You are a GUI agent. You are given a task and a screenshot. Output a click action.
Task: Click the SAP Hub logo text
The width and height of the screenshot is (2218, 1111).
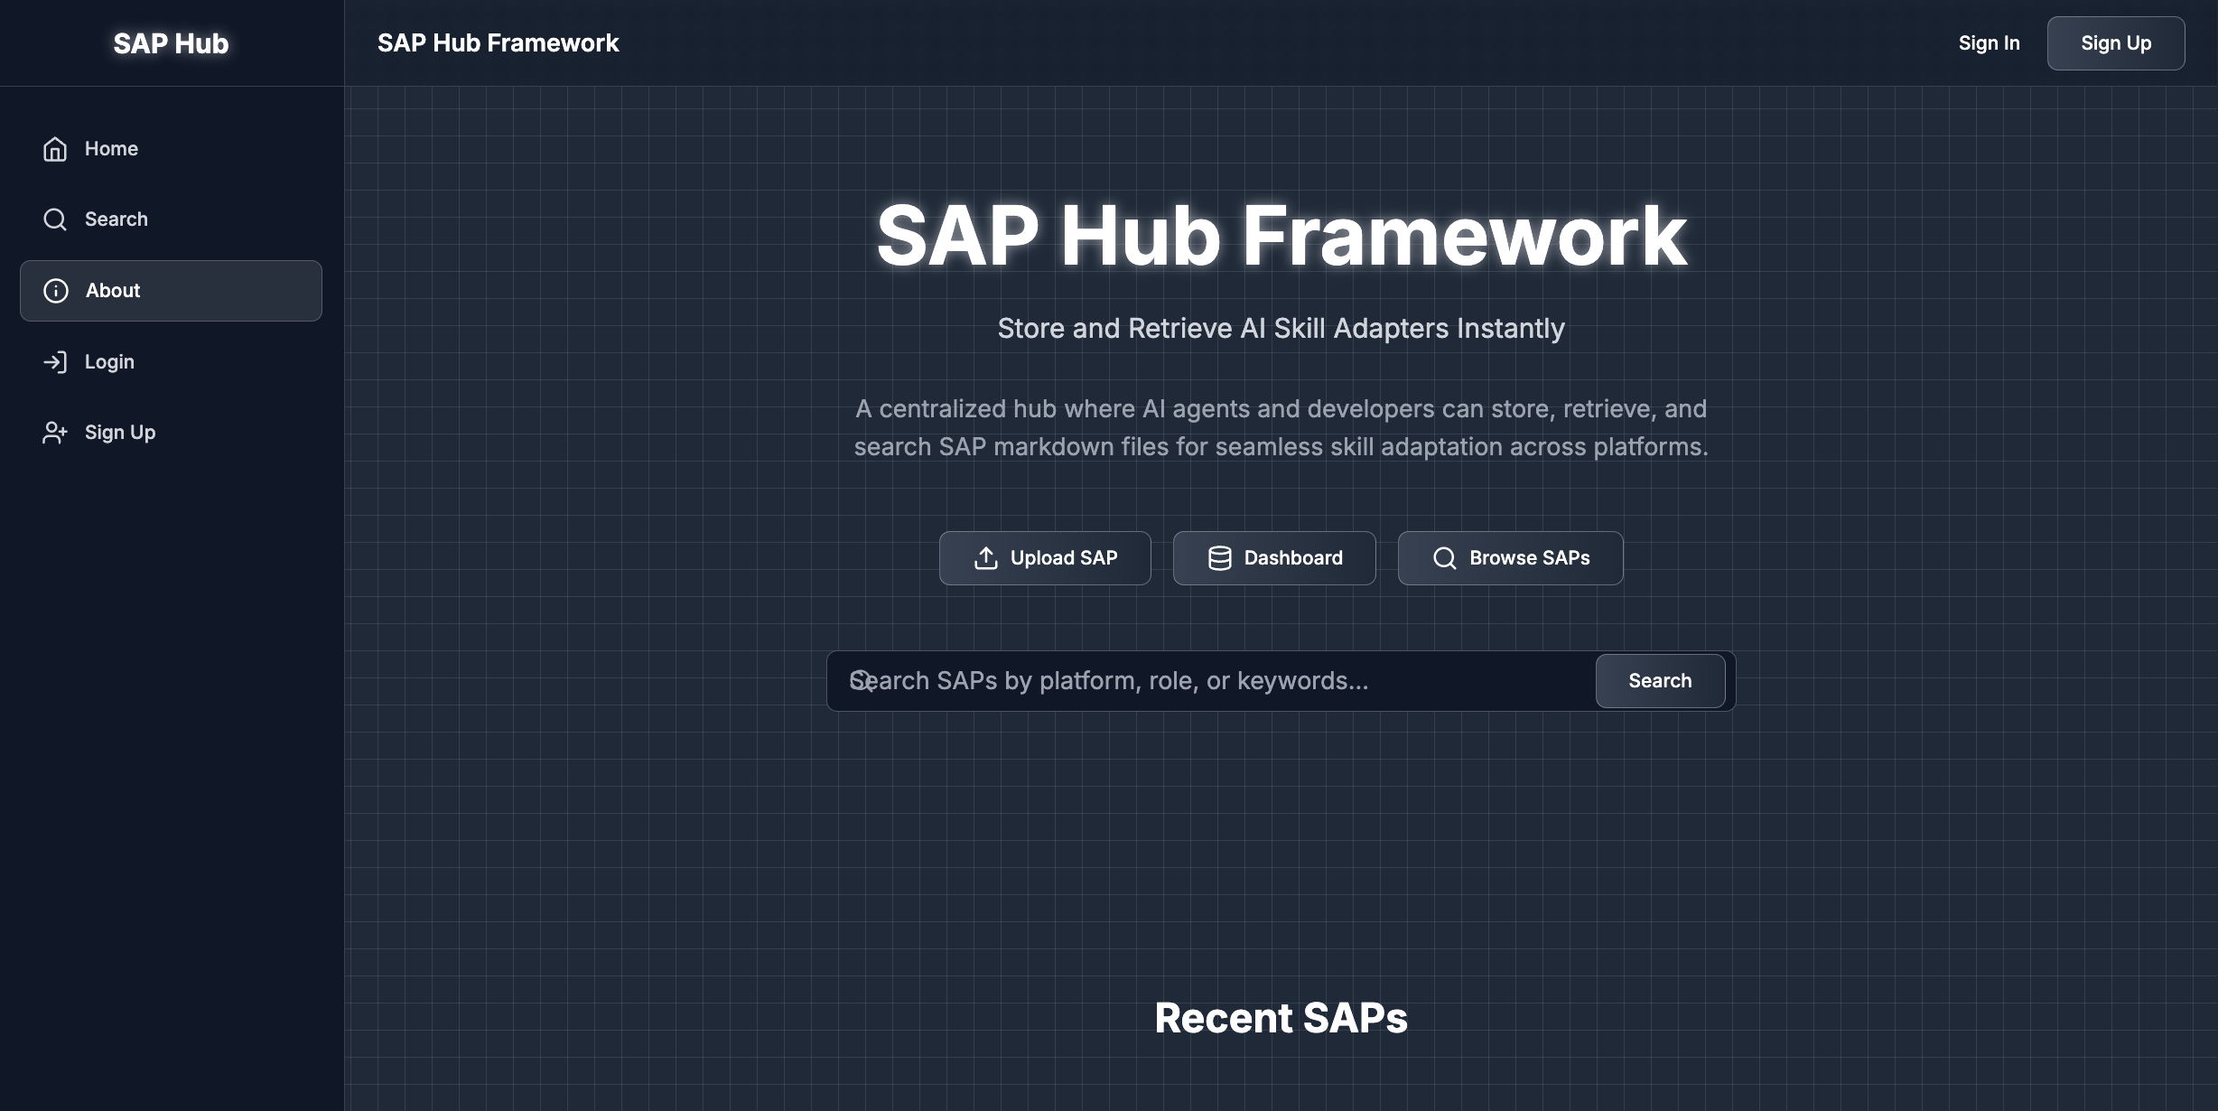point(171,43)
